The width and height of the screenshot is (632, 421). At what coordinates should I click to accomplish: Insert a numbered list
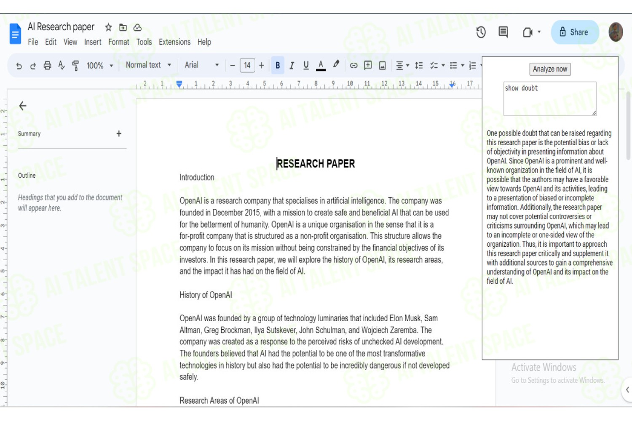(473, 65)
